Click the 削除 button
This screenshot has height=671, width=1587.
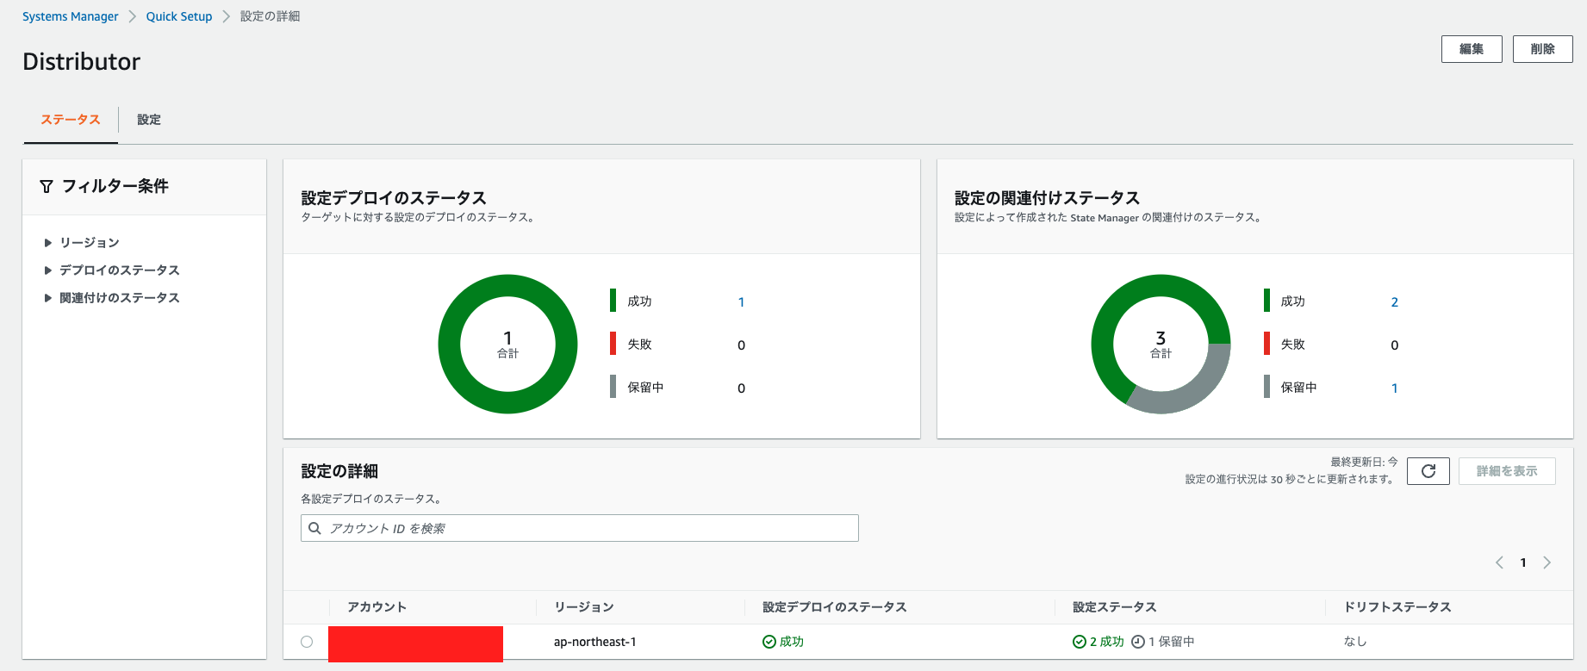click(1542, 49)
